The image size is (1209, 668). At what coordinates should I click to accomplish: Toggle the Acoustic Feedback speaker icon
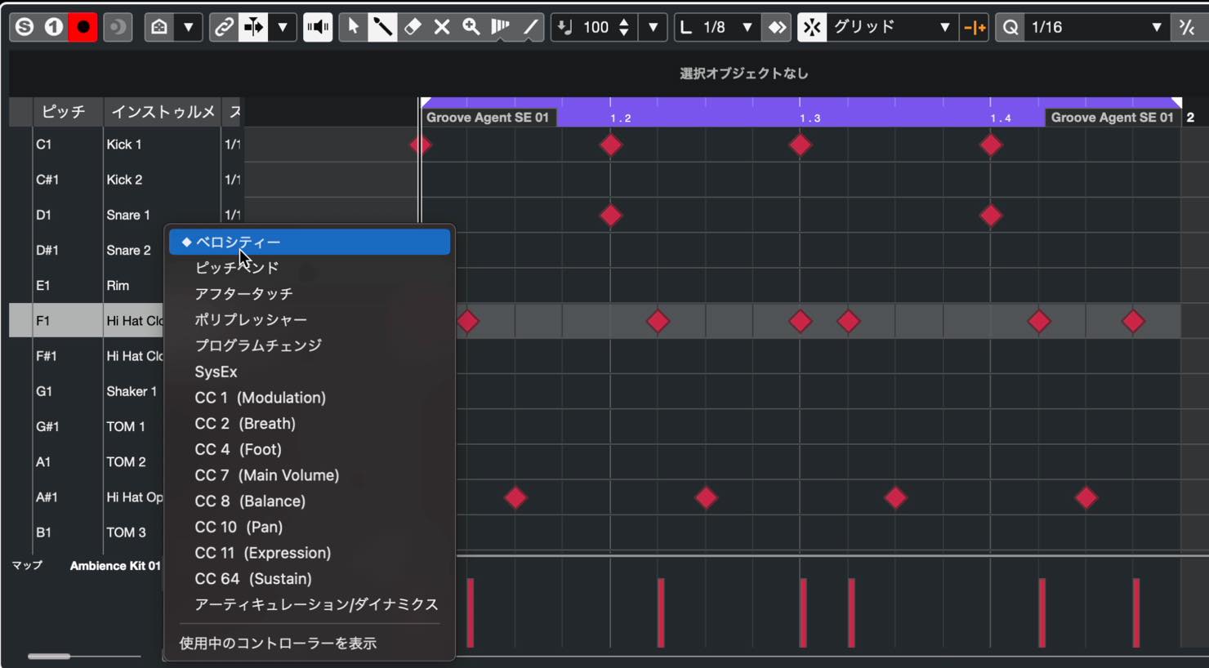pyautogui.click(x=318, y=27)
